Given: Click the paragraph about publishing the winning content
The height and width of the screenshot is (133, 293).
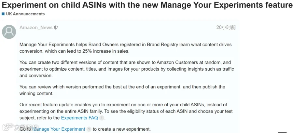Looking at the screenshot, I should [x=122, y=90].
